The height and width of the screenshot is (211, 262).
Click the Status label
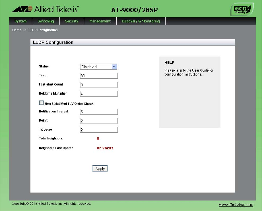coord(44,66)
